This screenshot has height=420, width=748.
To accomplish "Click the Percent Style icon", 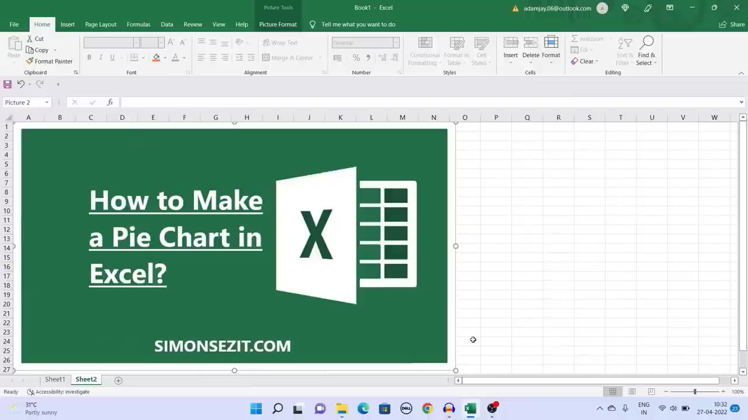I will [356, 58].
